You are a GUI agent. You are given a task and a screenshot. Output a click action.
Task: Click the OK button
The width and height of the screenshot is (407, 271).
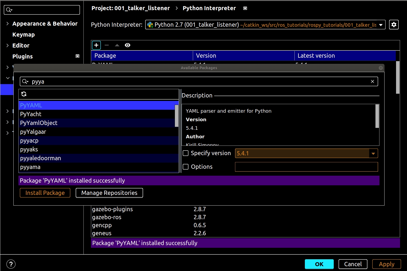(x=319, y=264)
